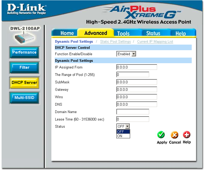Click the Lease Time (60 - 31536000 sec) label

click(80, 119)
